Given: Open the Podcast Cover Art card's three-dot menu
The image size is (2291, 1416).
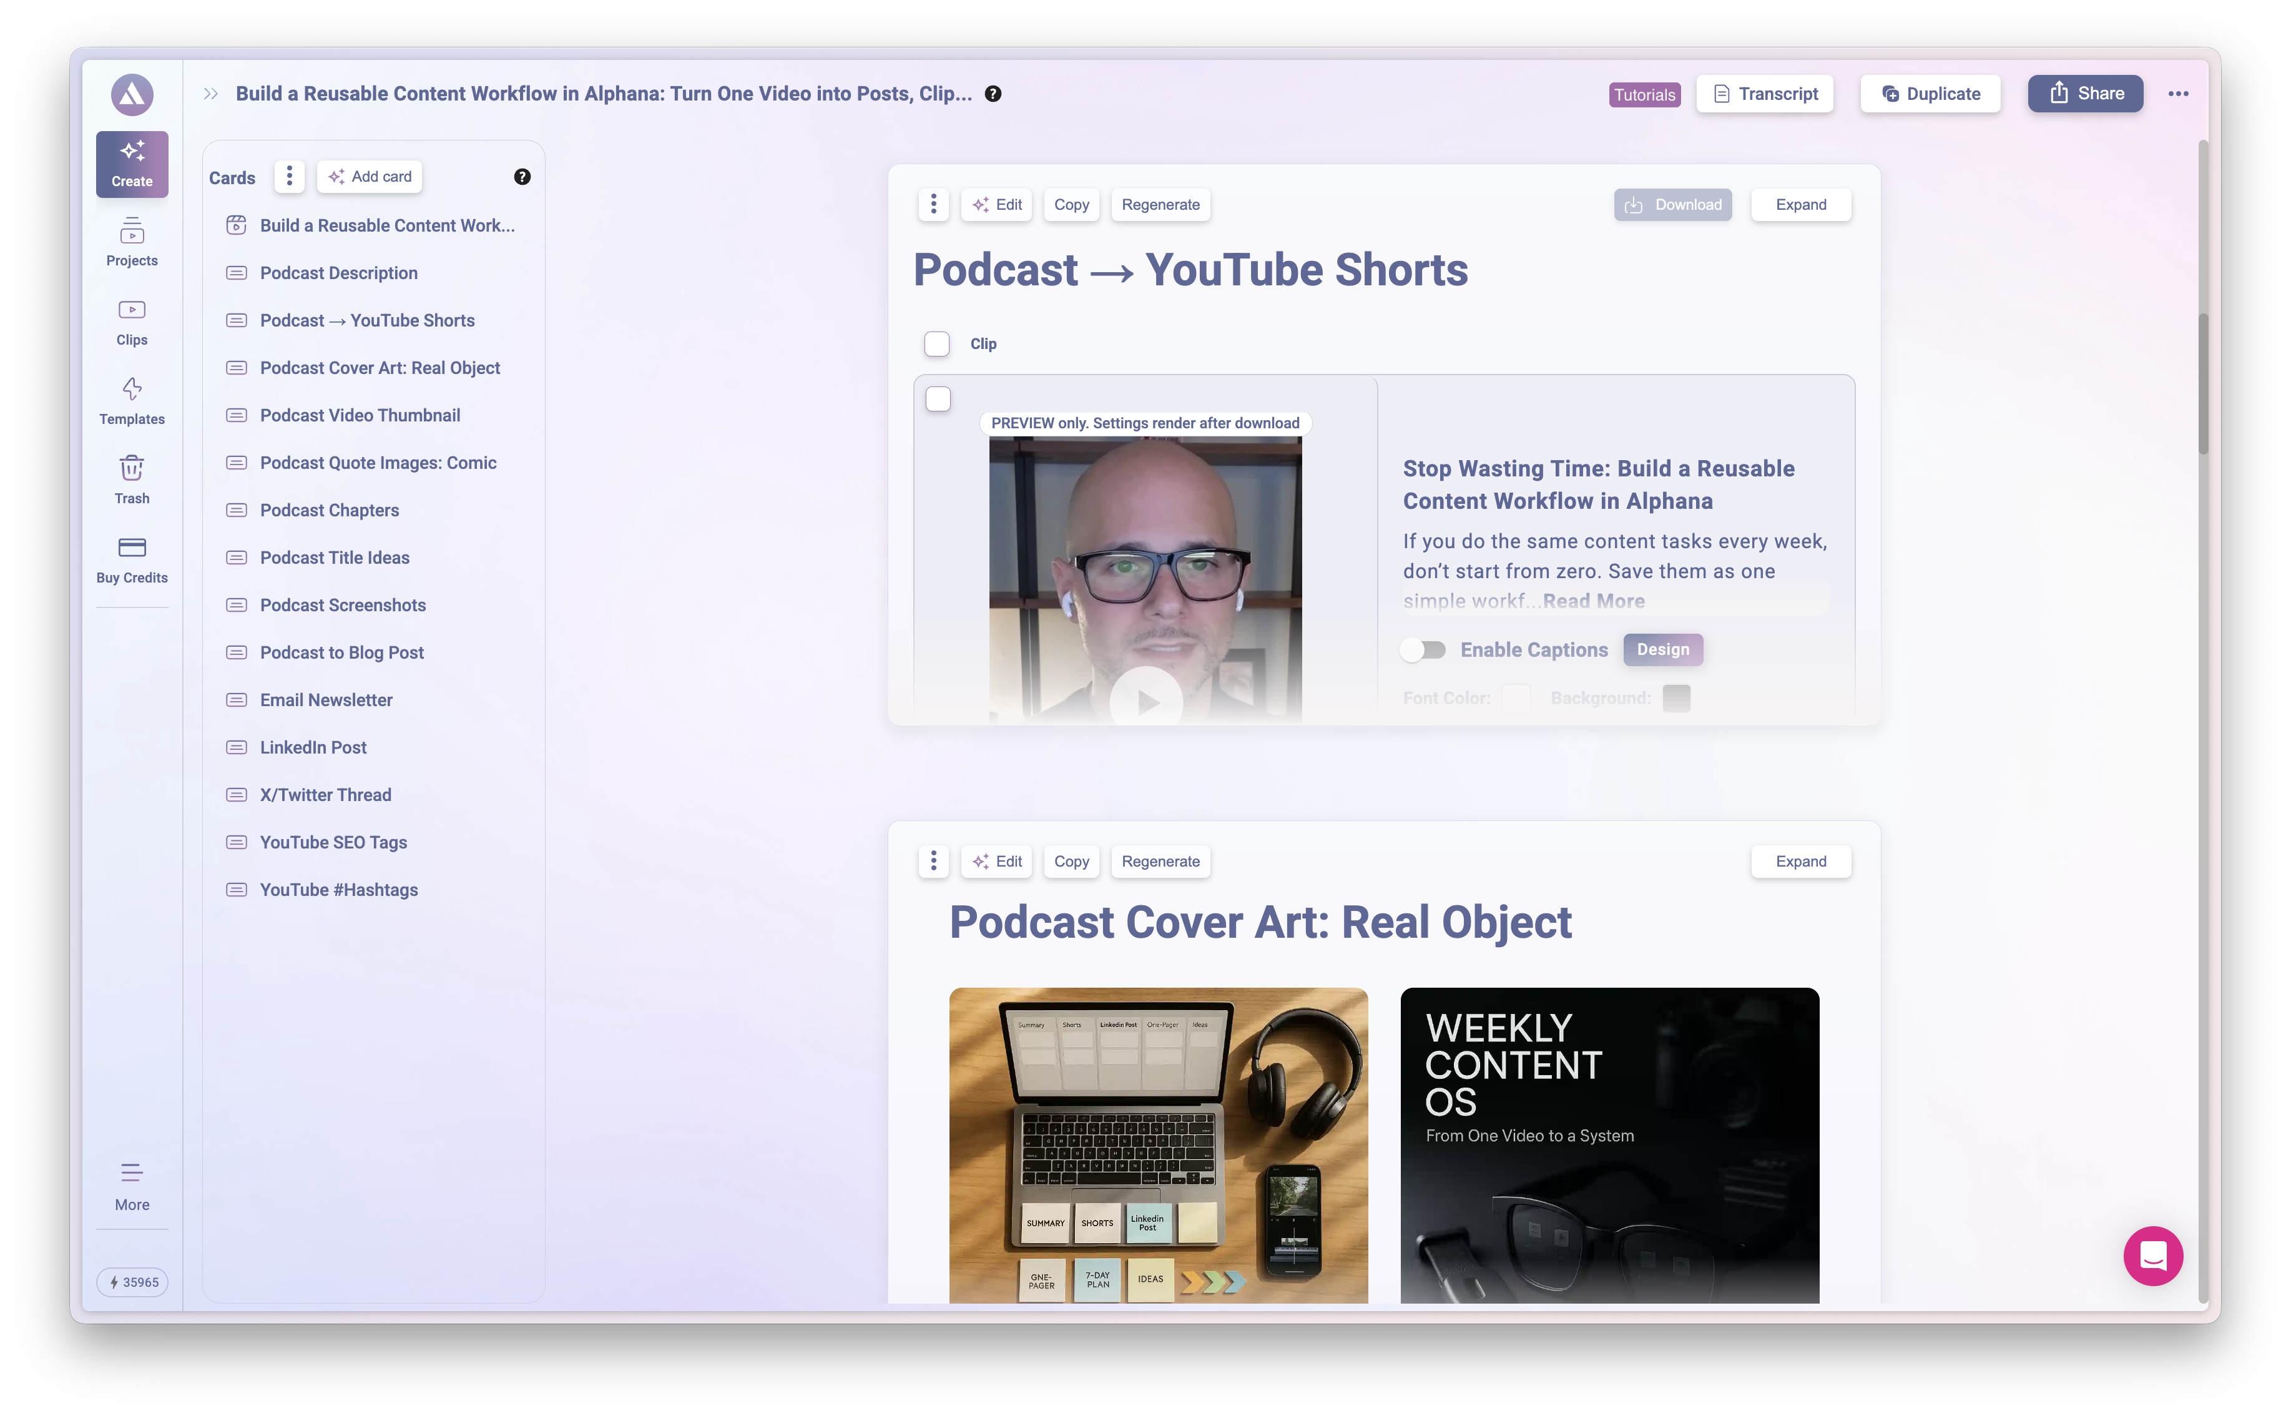Looking at the screenshot, I should tap(933, 860).
